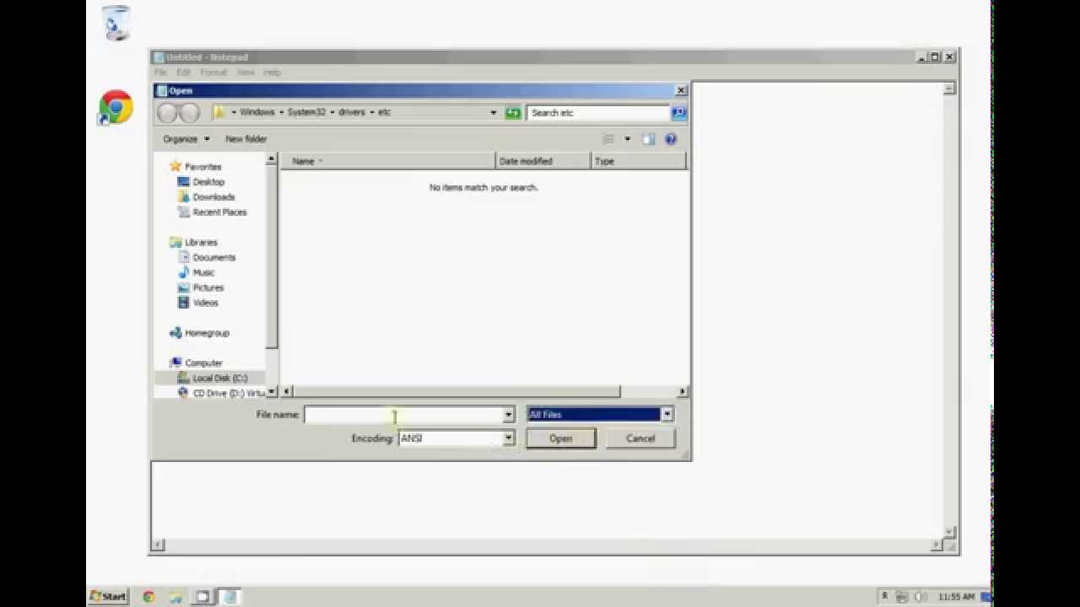
Task: Click the etc breadcrumb in the address bar
Action: (x=385, y=112)
